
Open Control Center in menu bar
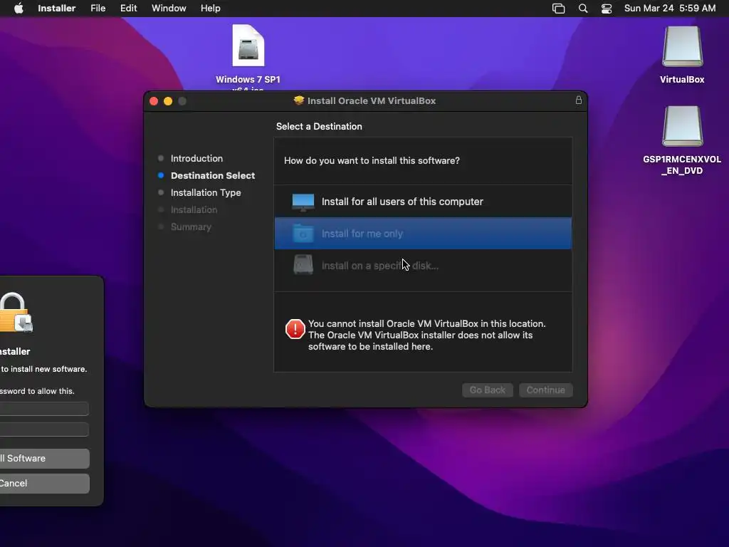607,9
